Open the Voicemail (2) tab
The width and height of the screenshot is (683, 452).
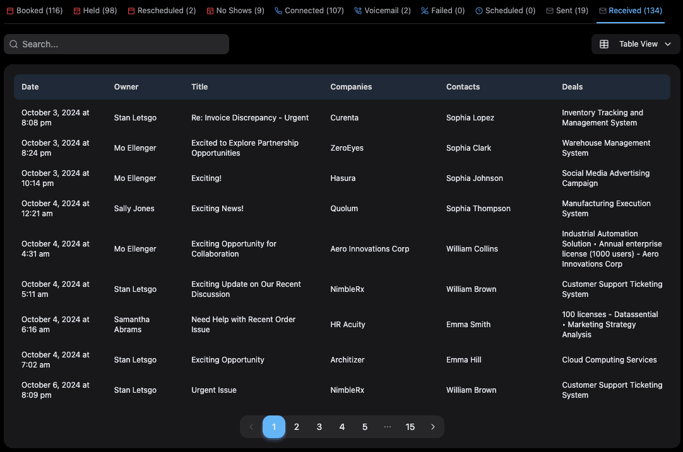383,11
